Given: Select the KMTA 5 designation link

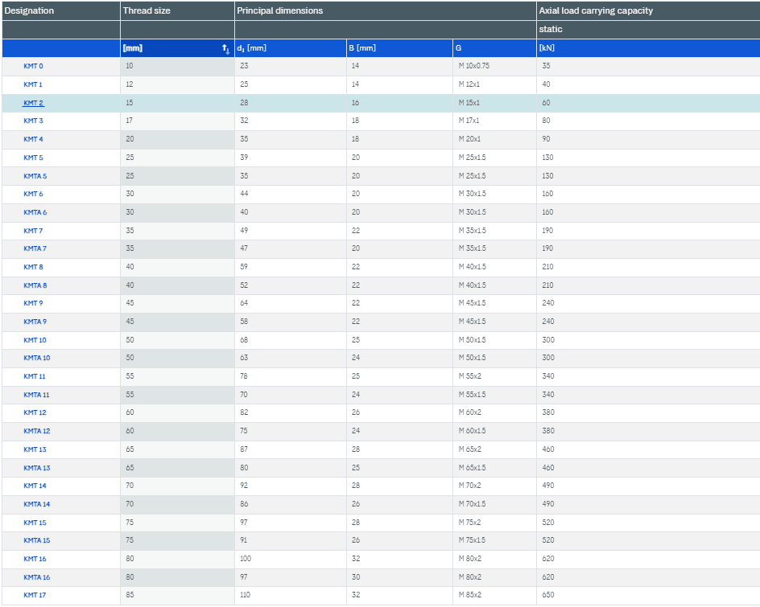Looking at the screenshot, I should pyautogui.click(x=35, y=176).
